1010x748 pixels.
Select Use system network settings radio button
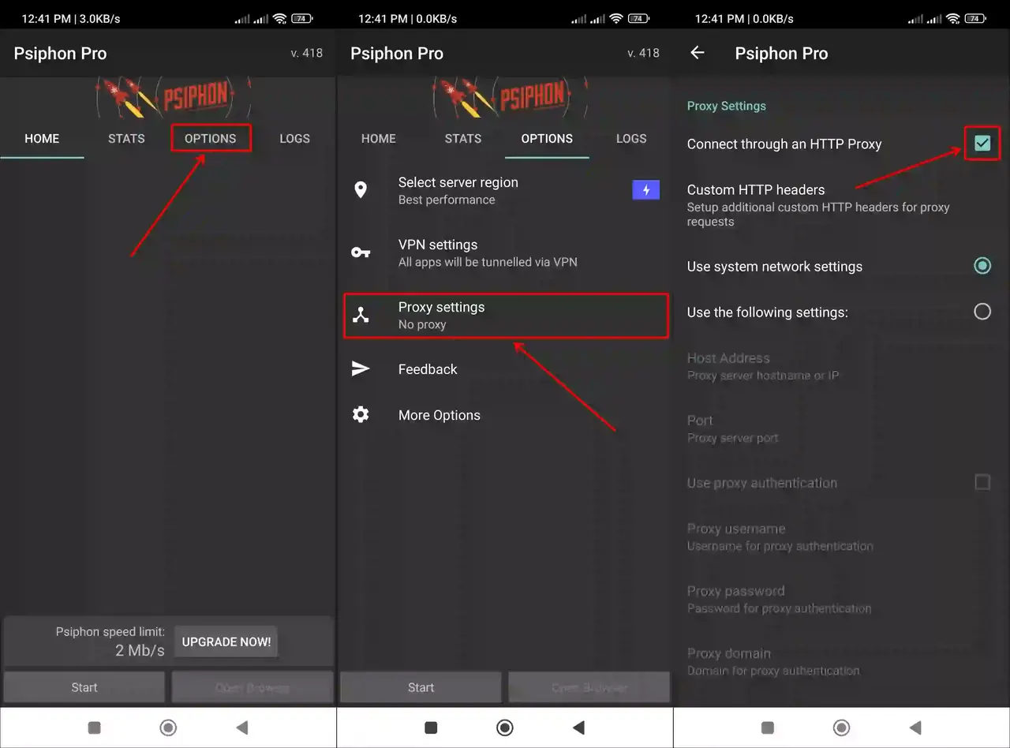[982, 266]
